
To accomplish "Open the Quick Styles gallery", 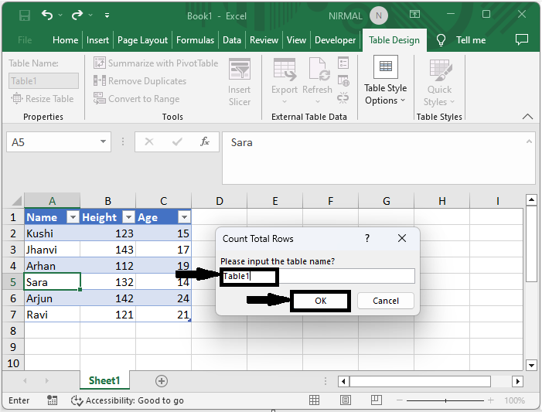I will [x=439, y=82].
